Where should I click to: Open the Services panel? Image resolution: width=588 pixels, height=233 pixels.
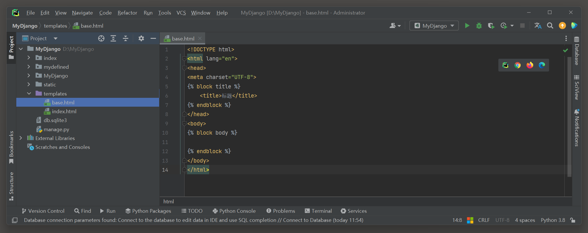point(354,211)
